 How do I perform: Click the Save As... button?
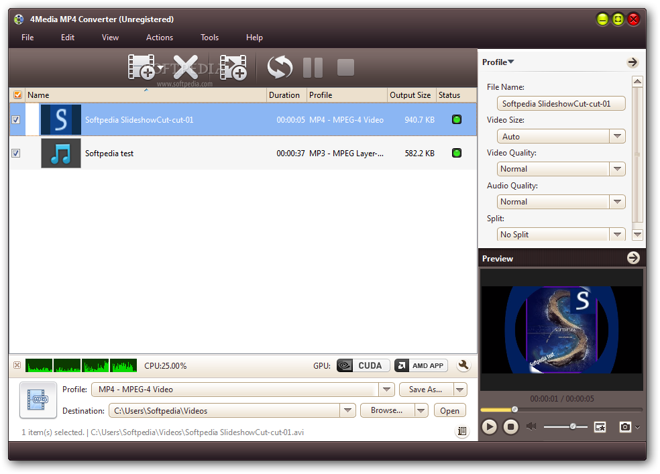click(x=426, y=390)
